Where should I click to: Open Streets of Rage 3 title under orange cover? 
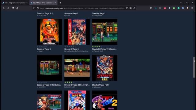[x=43, y=49]
